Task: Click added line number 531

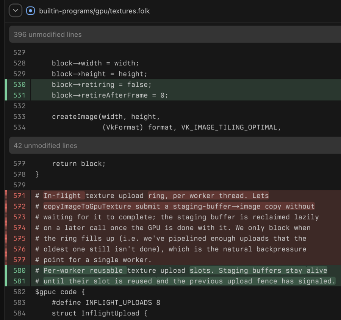Action: 19,95
